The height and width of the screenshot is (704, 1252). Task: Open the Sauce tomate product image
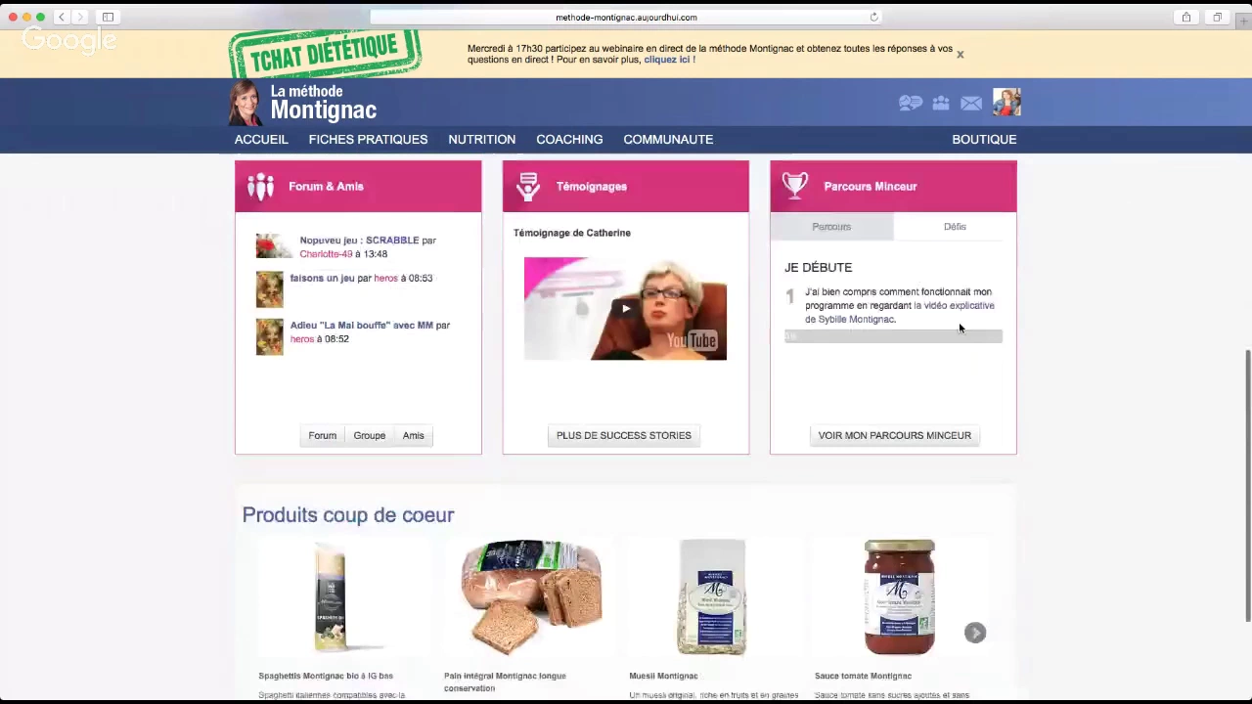point(899,596)
